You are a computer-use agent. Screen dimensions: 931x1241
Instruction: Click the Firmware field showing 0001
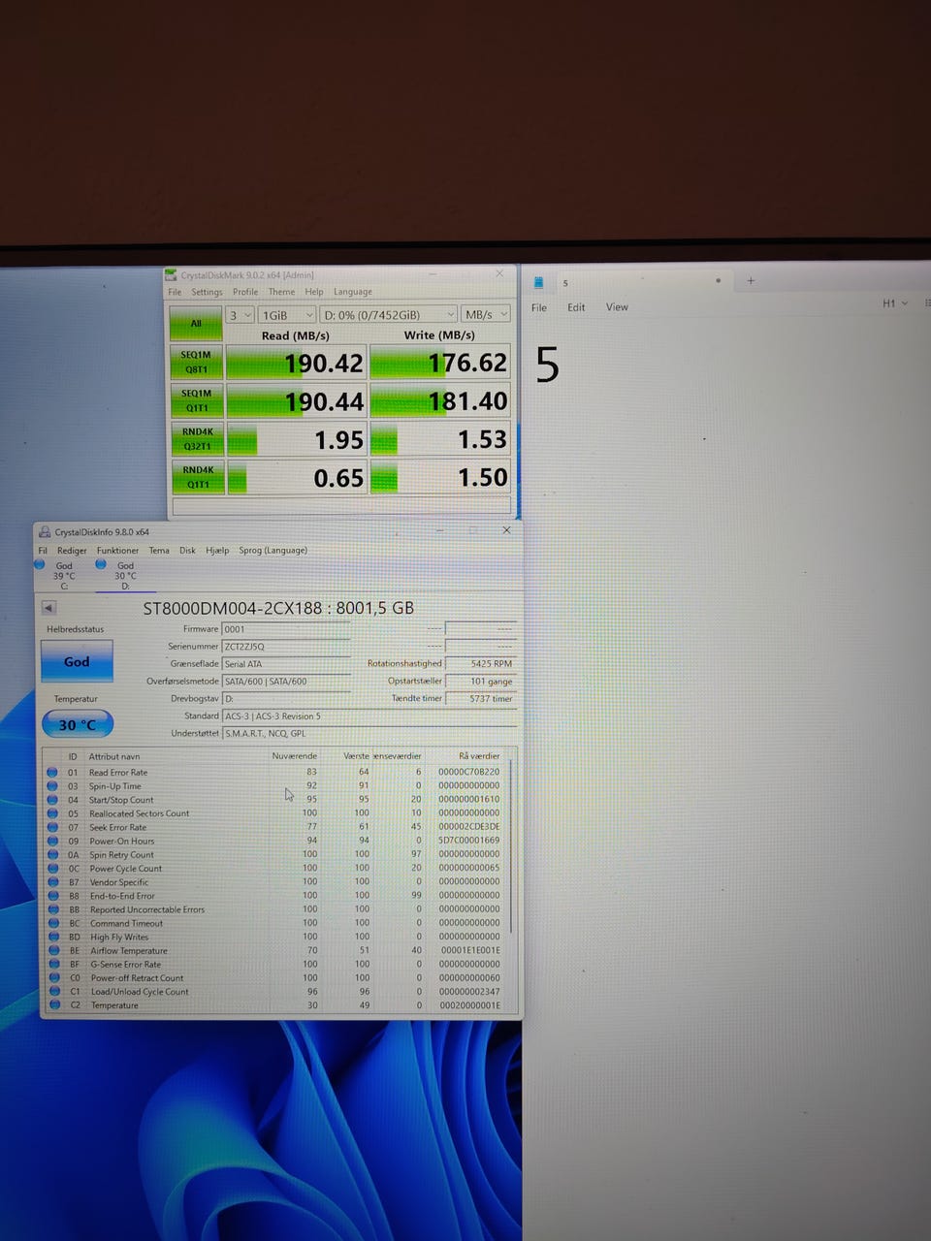pyautogui.click(x=286, y=629)
